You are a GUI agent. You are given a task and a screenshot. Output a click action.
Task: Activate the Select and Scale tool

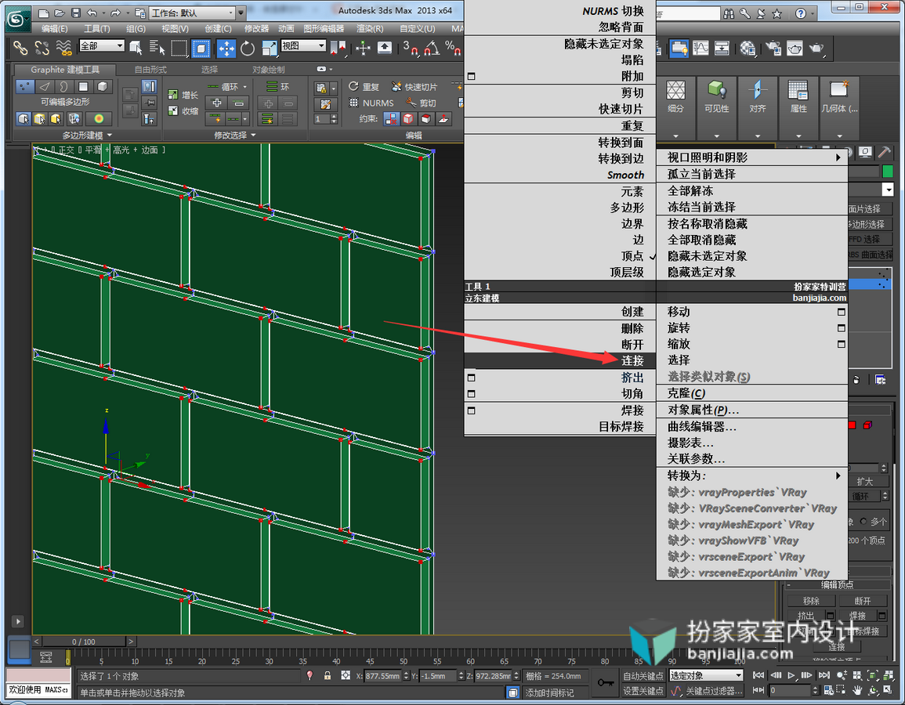(x=269, y=49)
